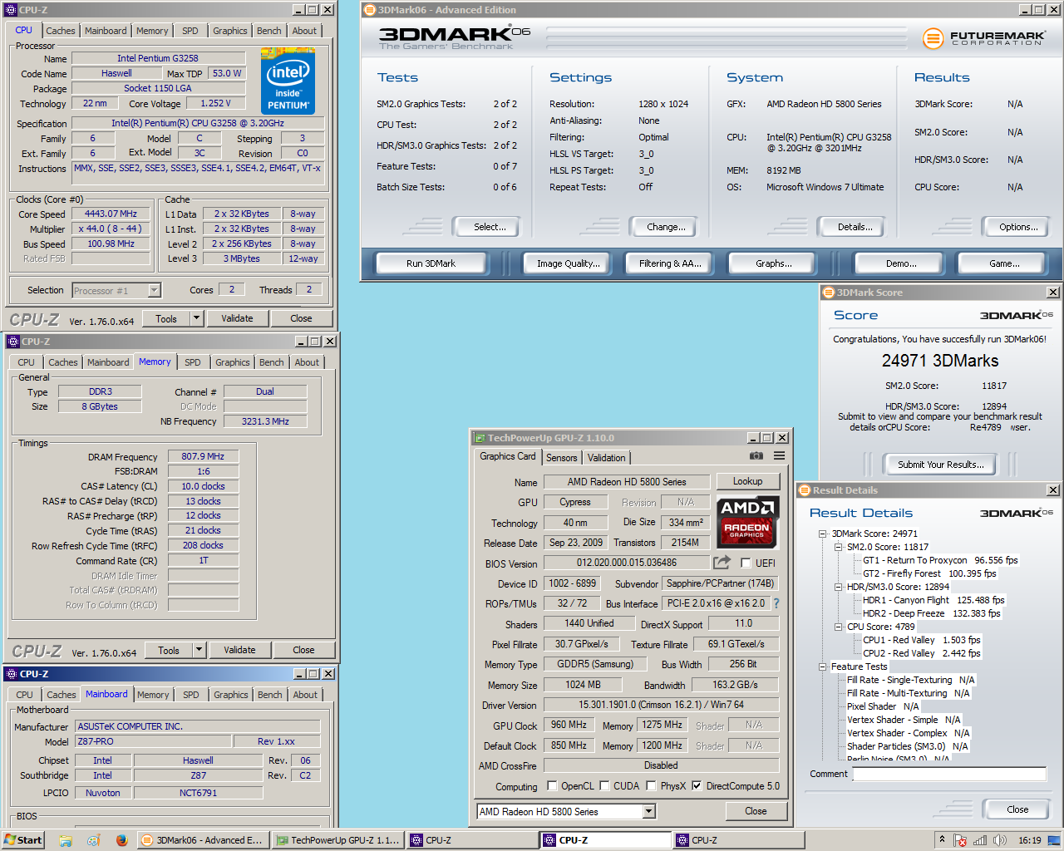Open Caches tab in the CPU-Z CPU window
The height and width of the screenshot is (851, 1064).
61,31
